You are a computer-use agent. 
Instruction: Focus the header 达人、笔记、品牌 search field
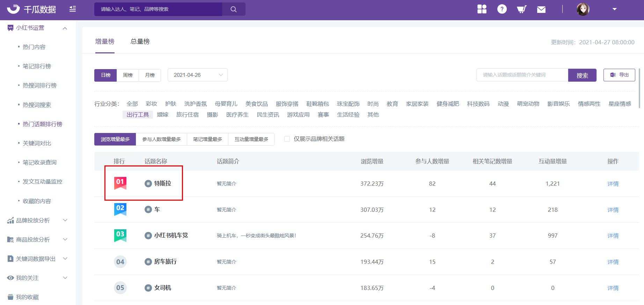point(158,9)
